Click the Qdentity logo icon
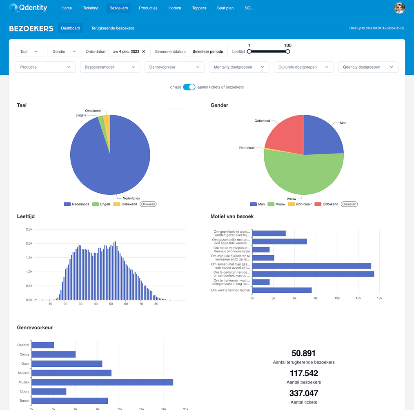Viewport: 414px width, 410px height. [x=13, y=8]
